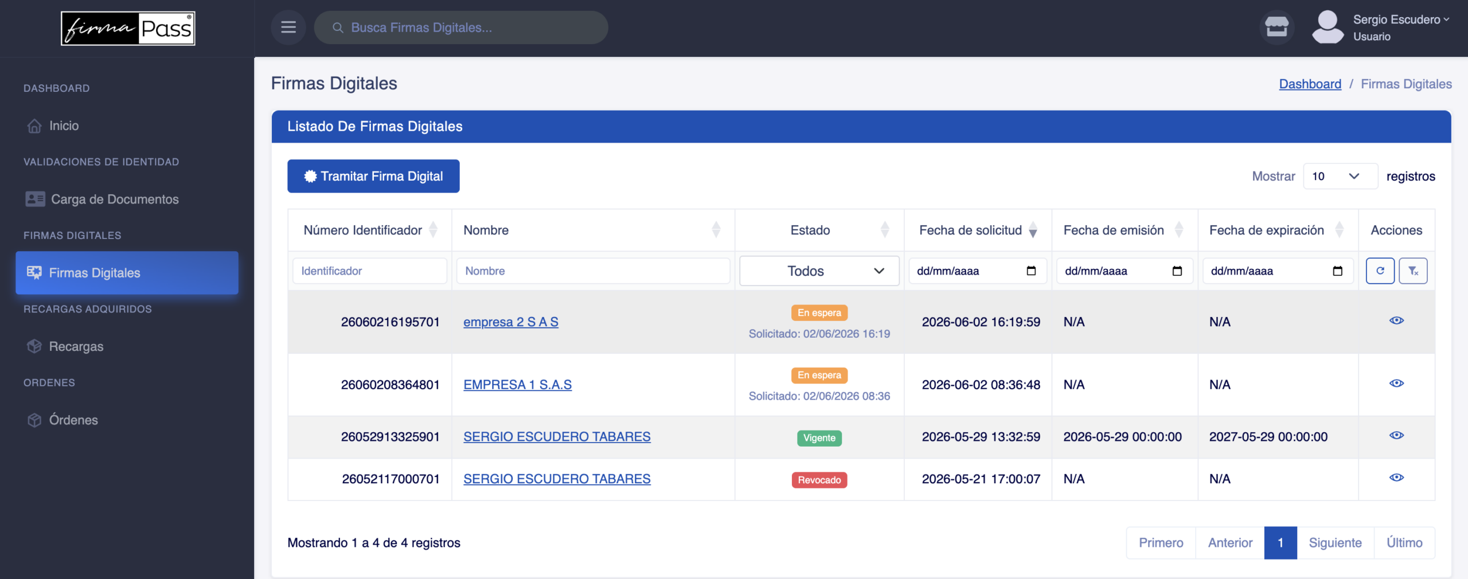
Task: Click the clear filters funnel icon
Action: pos(1413,271)
